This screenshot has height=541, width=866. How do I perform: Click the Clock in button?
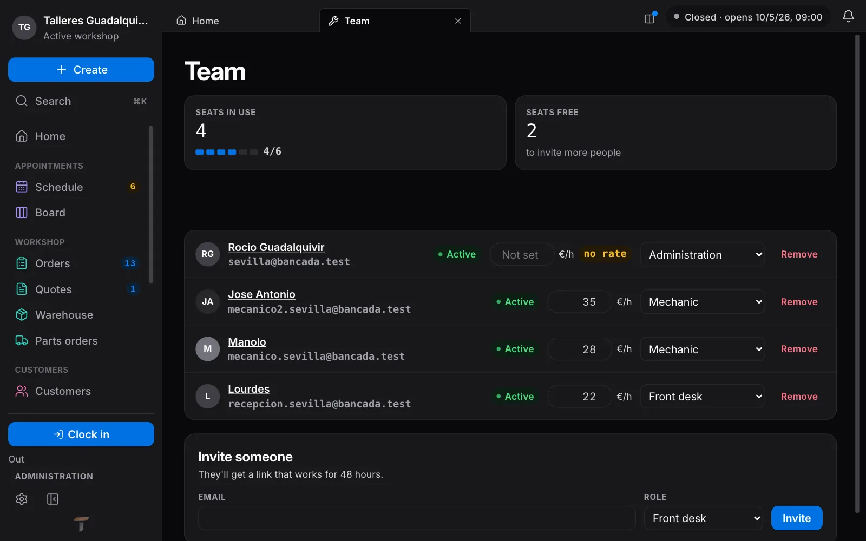(x=81, y=434)
